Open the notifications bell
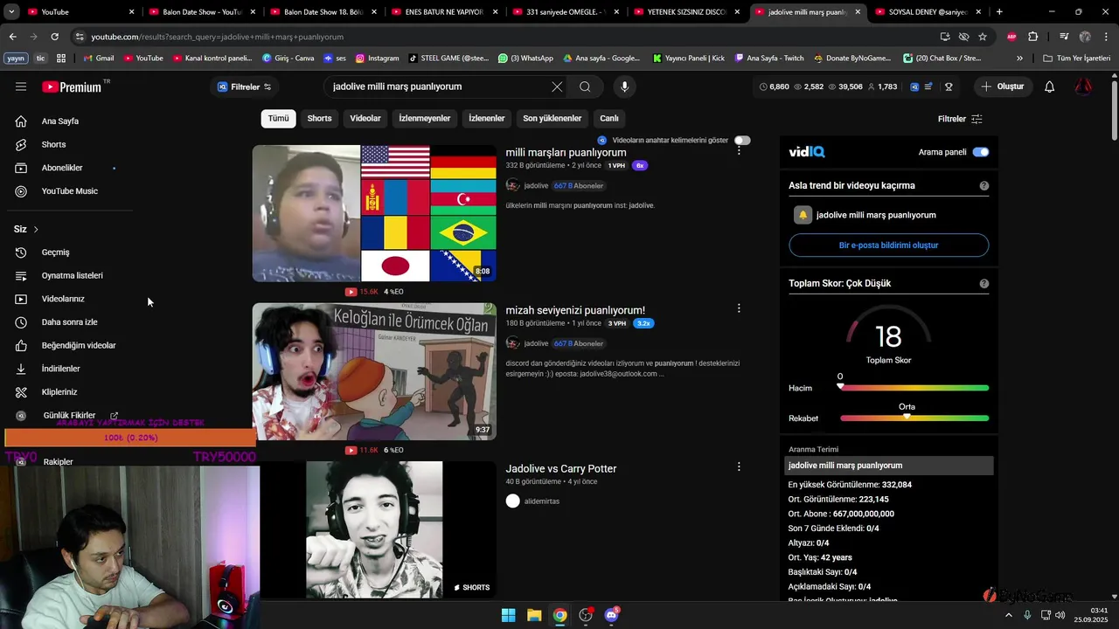Viewport: 1119px width, 629px height. (x=1050, y=86)
